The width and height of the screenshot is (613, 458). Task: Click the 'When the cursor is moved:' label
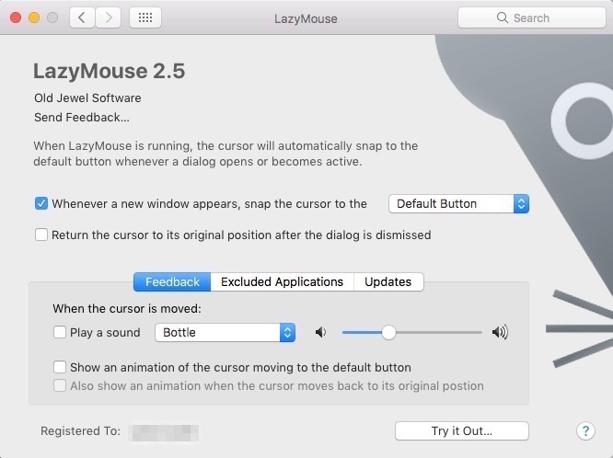127,309
